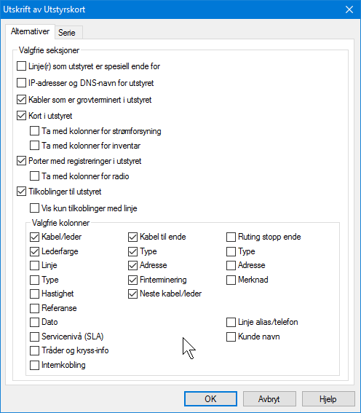The height and width of the screenshot is (413, 361).
Task: Switch to the Serie tab
Action: tap(68, 33)
